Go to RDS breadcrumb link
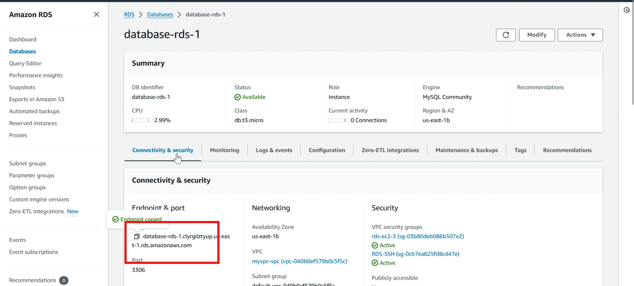Viewport: 634px width, 286px height. pos(129,15)
